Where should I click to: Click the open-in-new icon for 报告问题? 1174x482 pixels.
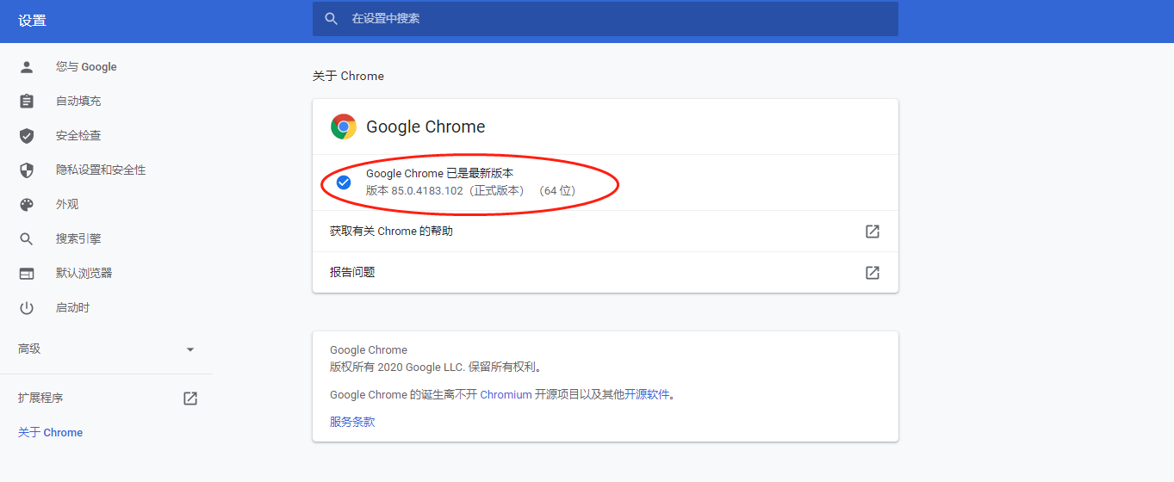[873, 272]
